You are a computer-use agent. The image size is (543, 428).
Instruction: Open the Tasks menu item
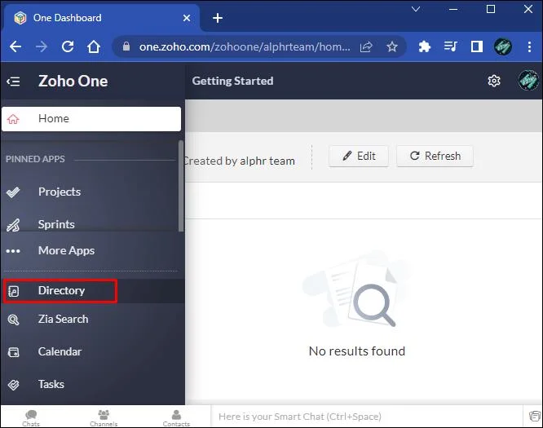coord(51,384)
